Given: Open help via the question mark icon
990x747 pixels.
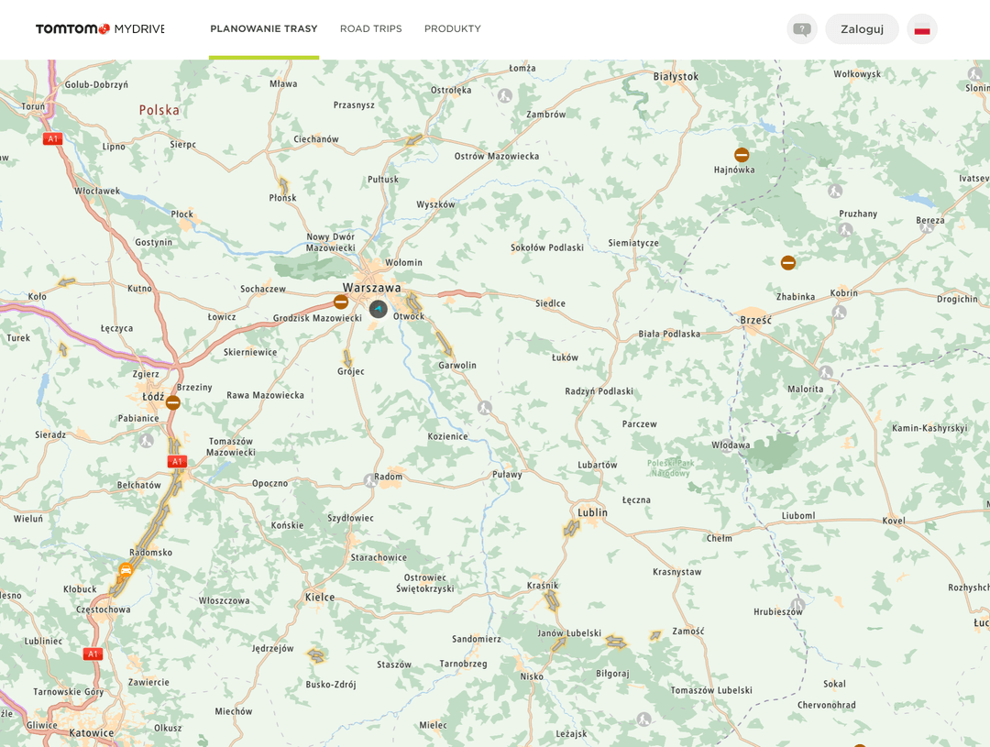Looking at the screenshot, I should pyautogui.click(x=801, y=28).
